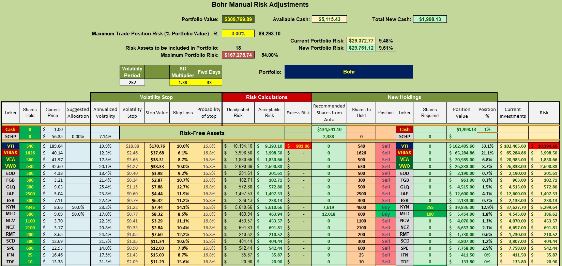Select the red Cash cell in Ticker column

click(x=11, y=129)
